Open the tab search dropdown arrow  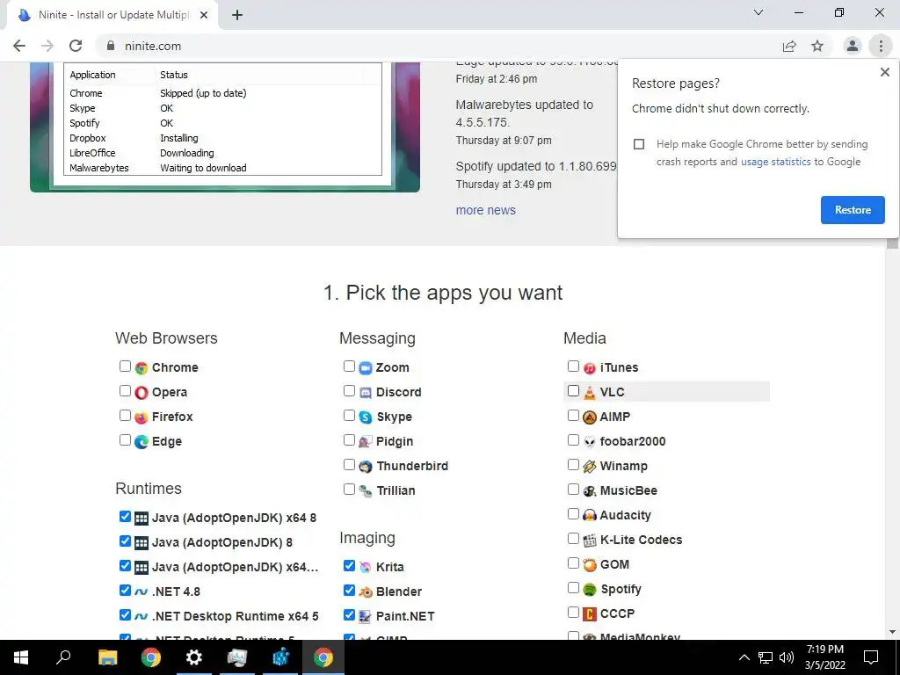758,12
